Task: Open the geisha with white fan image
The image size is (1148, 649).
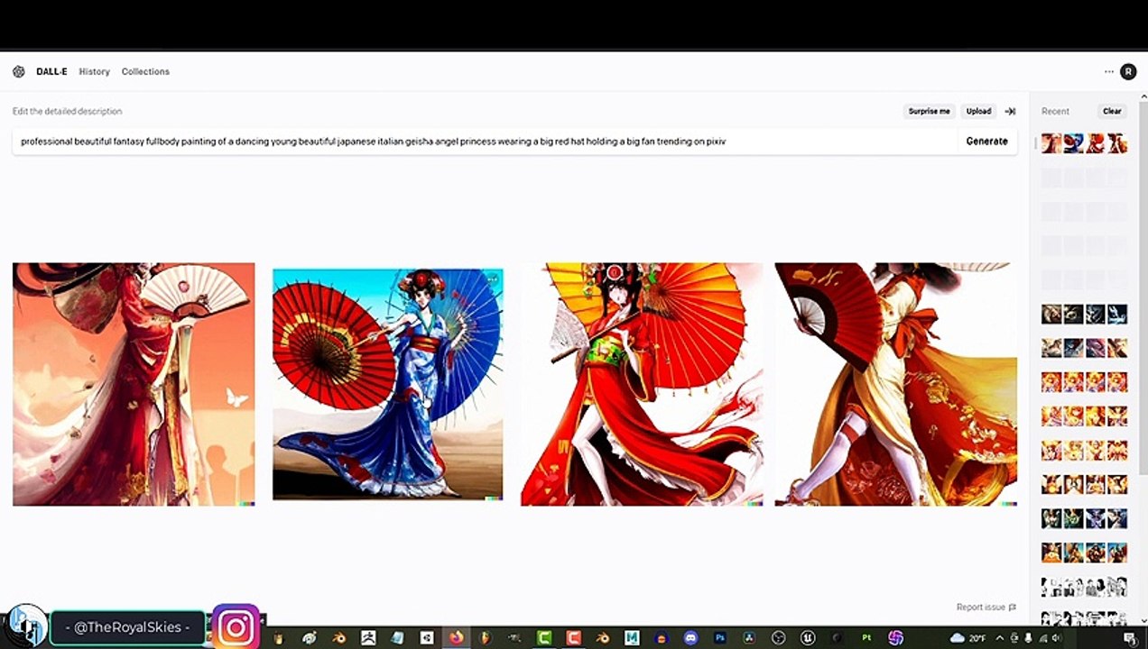Action: (x=134, y=384)
